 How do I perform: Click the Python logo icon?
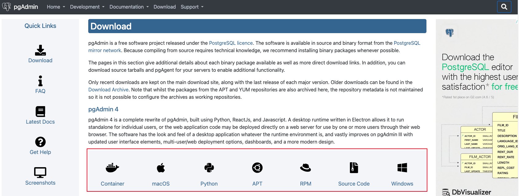(x=209, y=168)
